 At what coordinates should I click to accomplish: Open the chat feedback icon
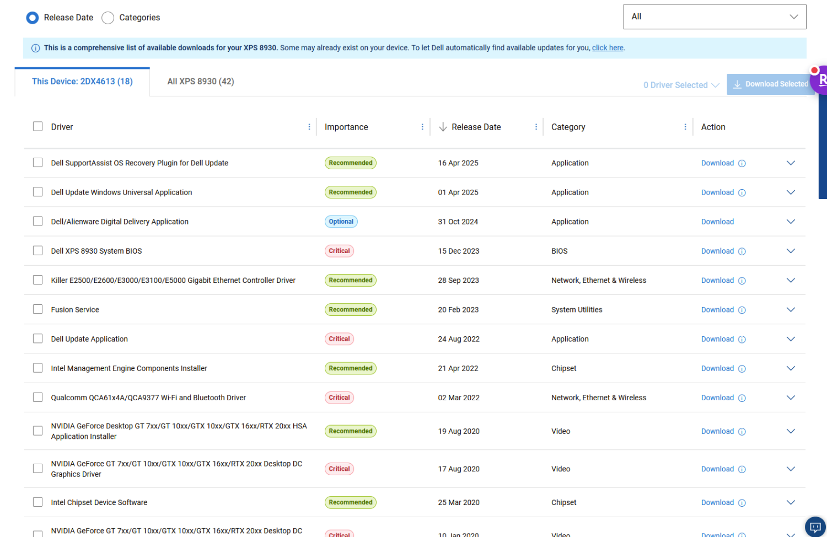pyautogui.click(x=815, y=526)
